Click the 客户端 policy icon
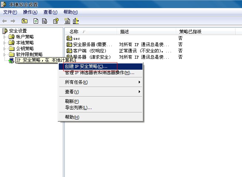 [x=69, y=51]
